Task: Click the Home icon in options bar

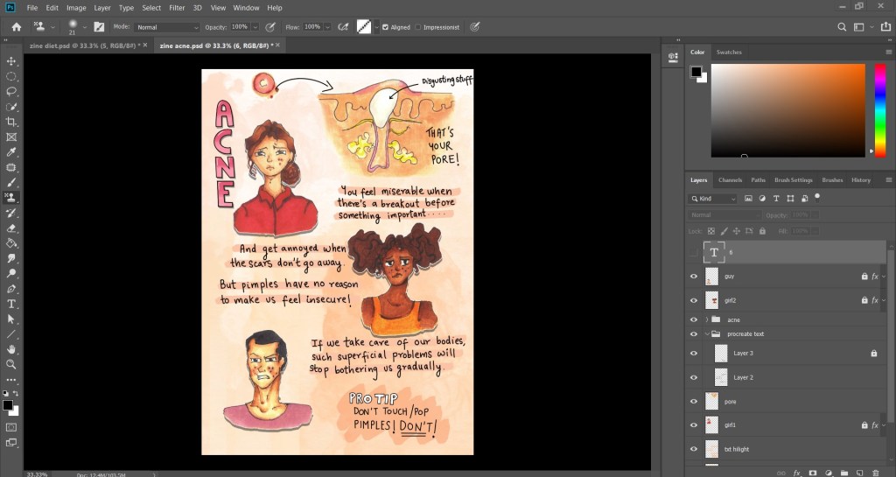Action: pos(16,27)
